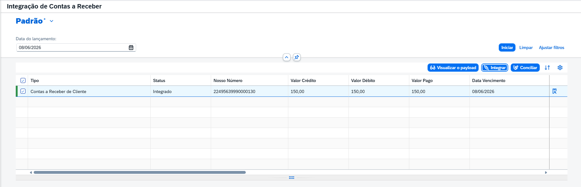The width and height of the screenshot is (581, 187).
Task: Click the horizontal table scrollbar thumb
Action: coord(140,172)
